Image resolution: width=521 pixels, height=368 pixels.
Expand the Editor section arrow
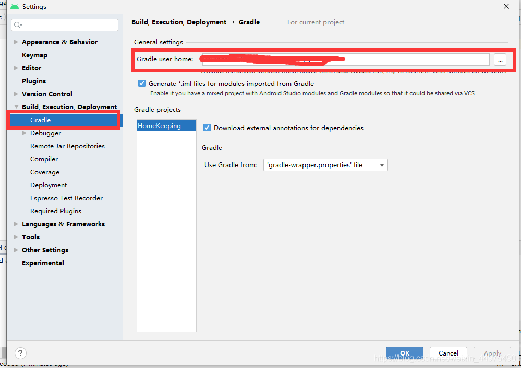tap(16, 68)
